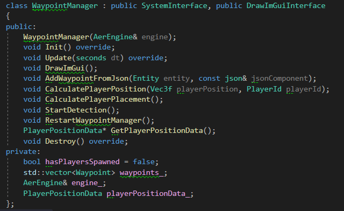Click the WaypointManager constructor name
This screenshot has height=211, width=344.
click(x=56, y=37)
